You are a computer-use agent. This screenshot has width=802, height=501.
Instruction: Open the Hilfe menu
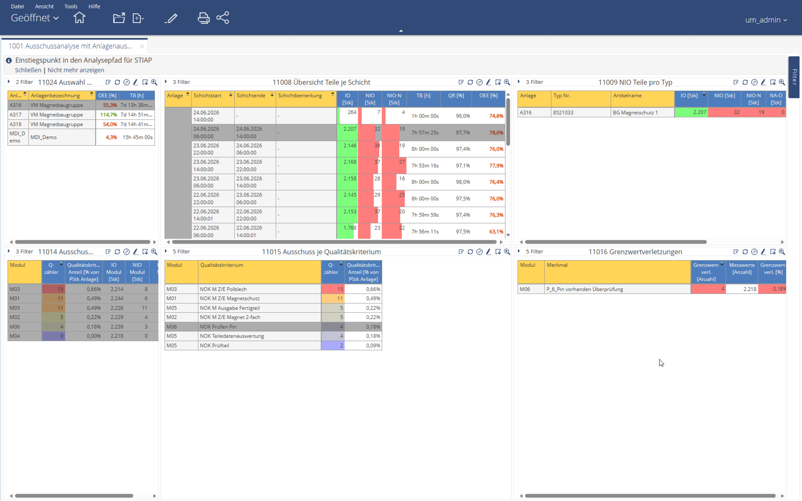click(x=94, y=6)
